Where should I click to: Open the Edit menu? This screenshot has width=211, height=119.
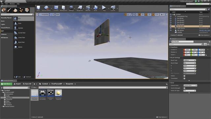click(7, 4)
